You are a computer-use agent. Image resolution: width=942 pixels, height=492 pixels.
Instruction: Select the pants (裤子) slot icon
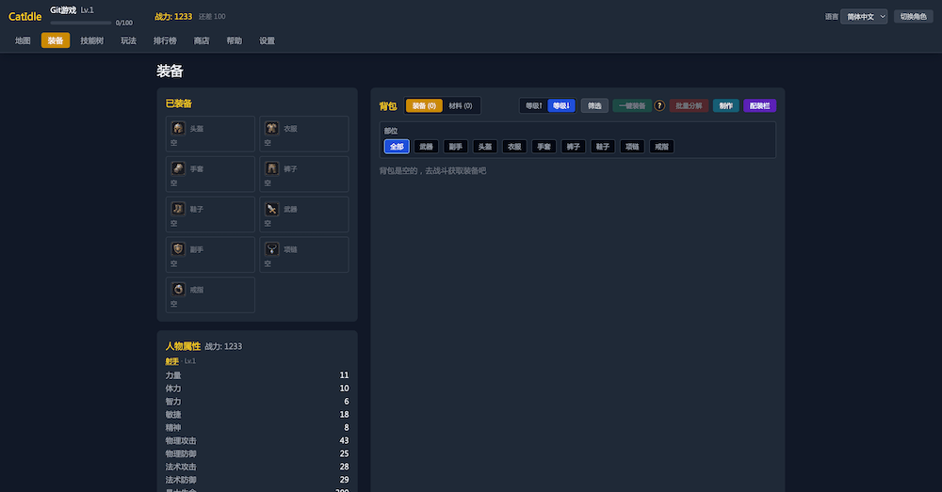[271, 168]
